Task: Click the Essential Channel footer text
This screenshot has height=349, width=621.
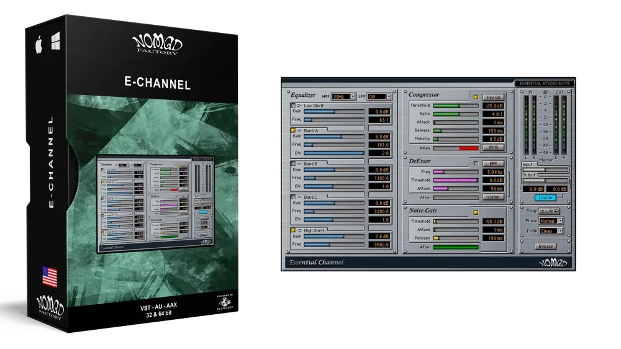Action: 316,262
